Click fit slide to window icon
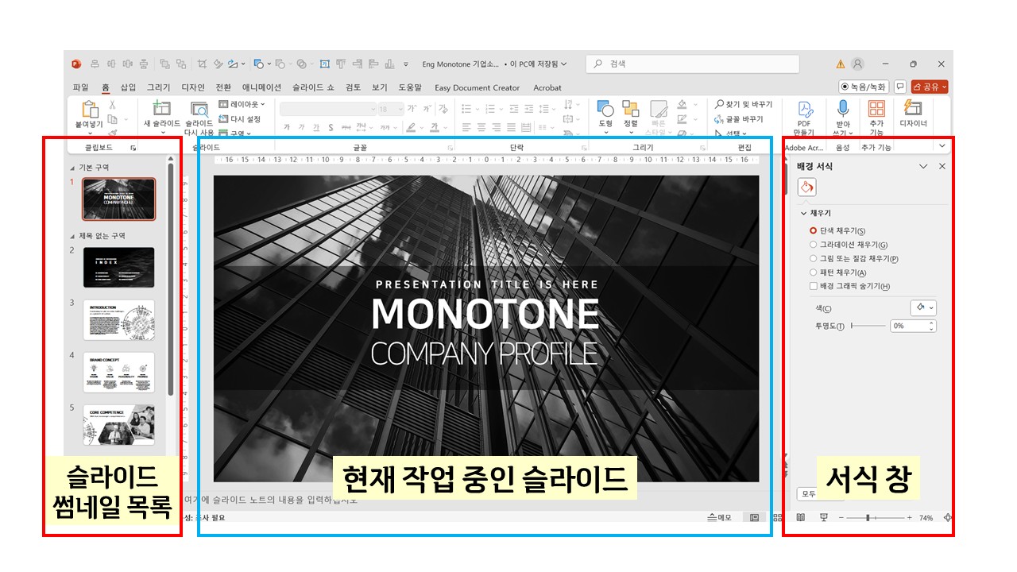 point(947,517)
